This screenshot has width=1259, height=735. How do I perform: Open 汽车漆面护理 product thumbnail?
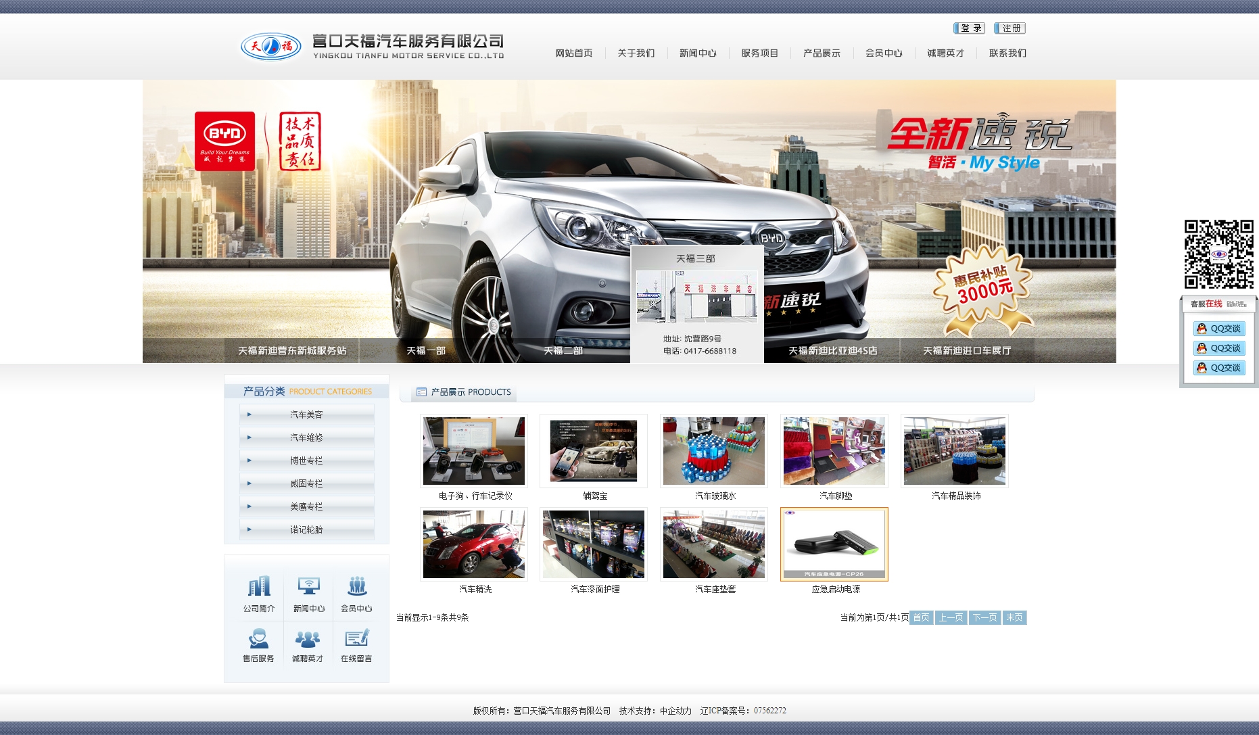pyautogui.click(x=594, y=544)
